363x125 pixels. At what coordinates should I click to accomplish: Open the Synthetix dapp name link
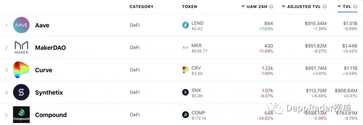(x=49, y=93)
